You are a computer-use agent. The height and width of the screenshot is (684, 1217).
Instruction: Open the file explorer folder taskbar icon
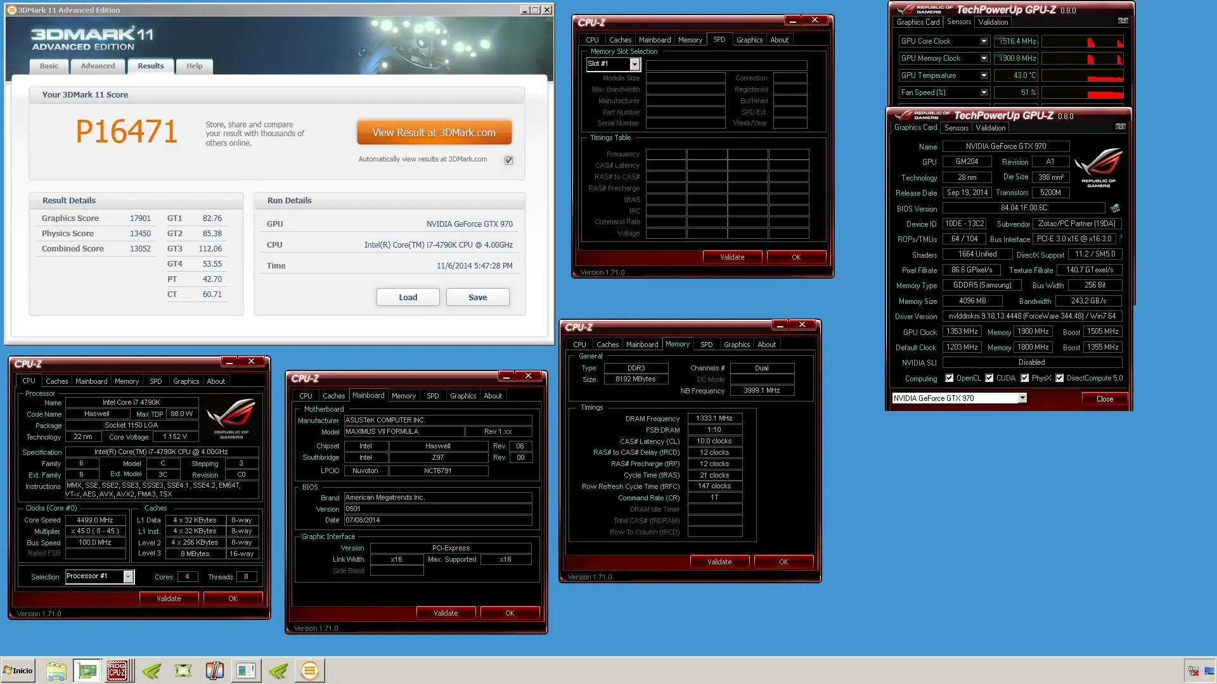pos(56,671)
